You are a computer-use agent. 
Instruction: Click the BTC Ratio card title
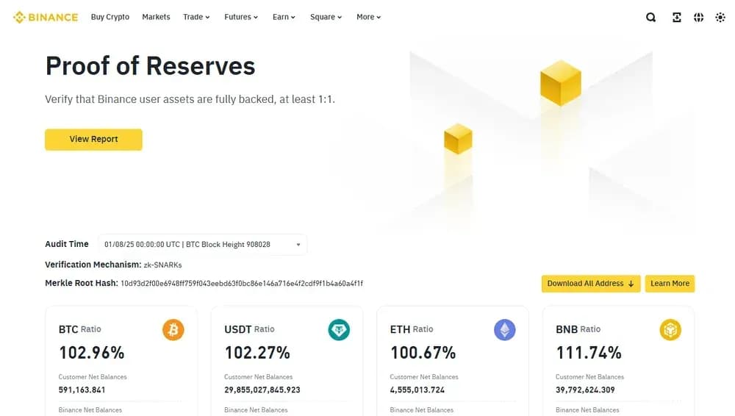click(x=79, y=329)
